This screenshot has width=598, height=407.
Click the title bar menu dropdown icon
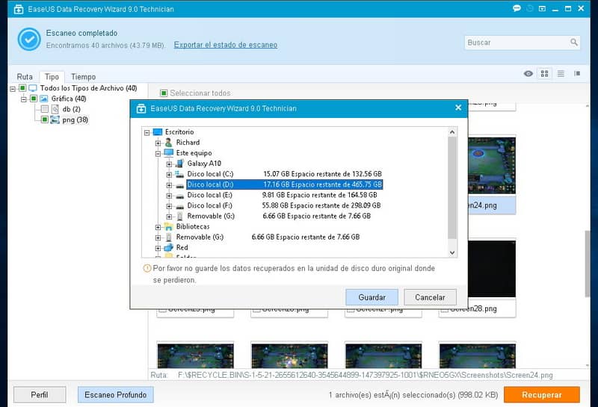tap(542, 8)
